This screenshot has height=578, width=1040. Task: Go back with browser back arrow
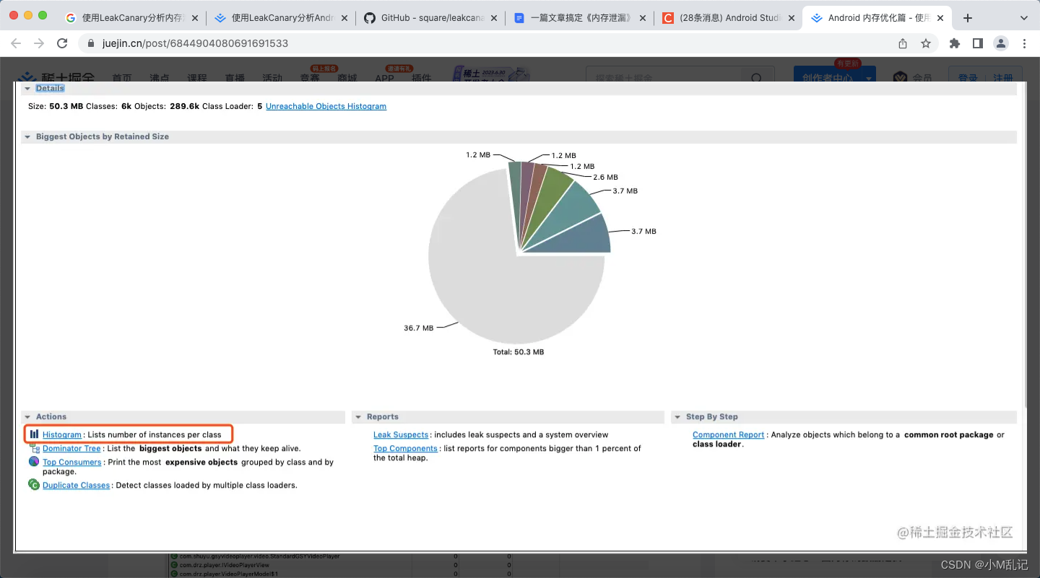pos(16,43)
